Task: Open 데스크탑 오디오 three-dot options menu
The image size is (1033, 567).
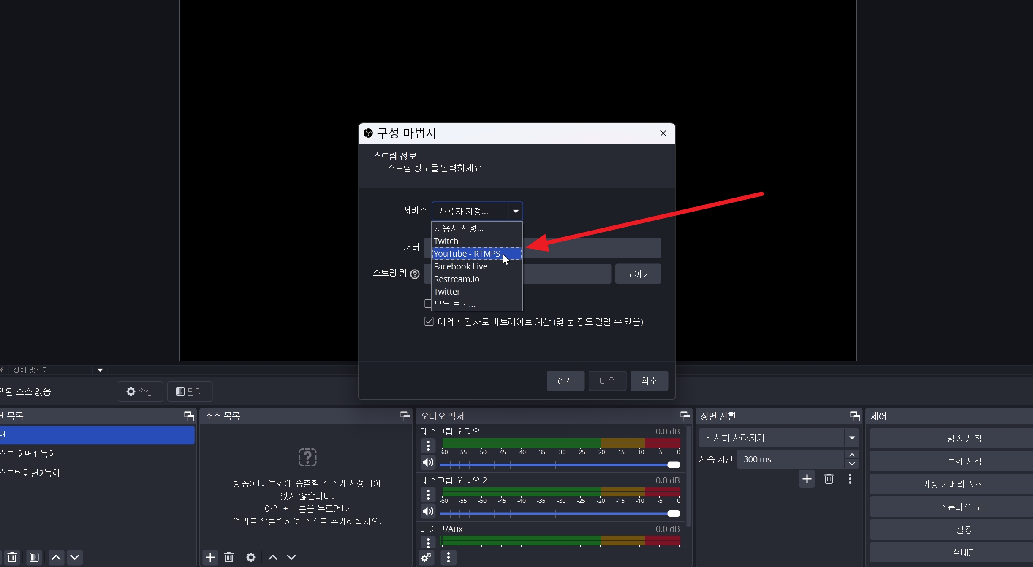Action: (x=428, y=446)
